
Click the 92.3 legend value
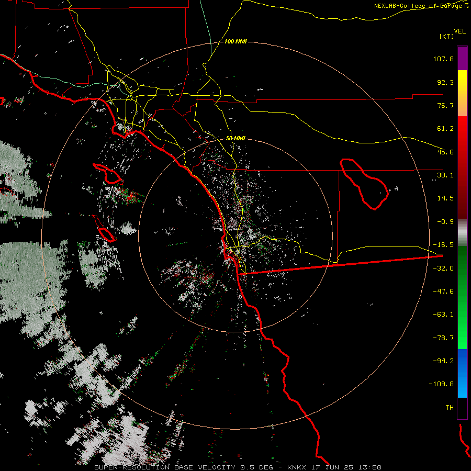tap(445, 82)
